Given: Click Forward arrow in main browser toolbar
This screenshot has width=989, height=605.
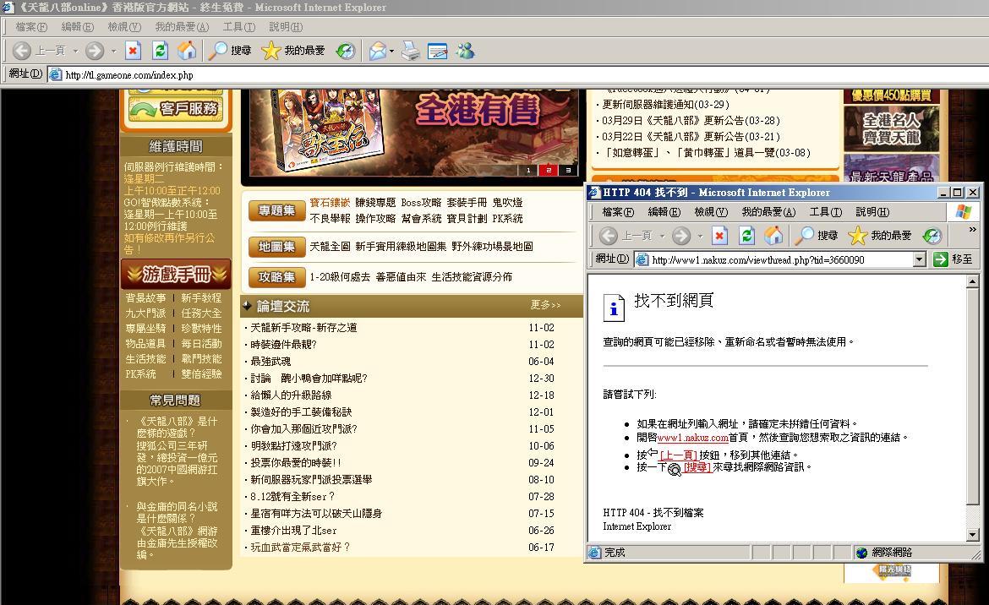Looking at the screenshot, I should (x=95, y=51).
